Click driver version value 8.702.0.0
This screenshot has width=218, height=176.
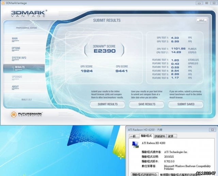[169, 161]
